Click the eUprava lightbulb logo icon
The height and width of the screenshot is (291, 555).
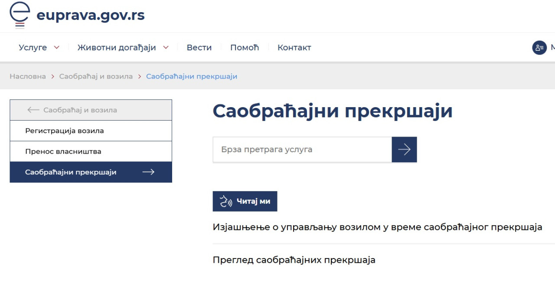(20, 15)
